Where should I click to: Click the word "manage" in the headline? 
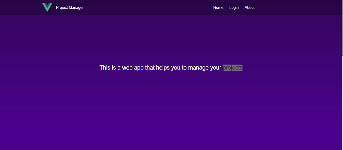point(198,68)
